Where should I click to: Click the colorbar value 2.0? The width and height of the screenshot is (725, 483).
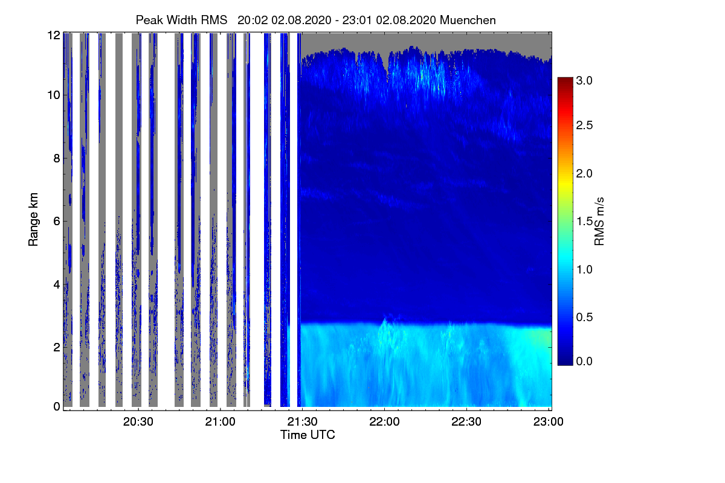tap(584, 173)
